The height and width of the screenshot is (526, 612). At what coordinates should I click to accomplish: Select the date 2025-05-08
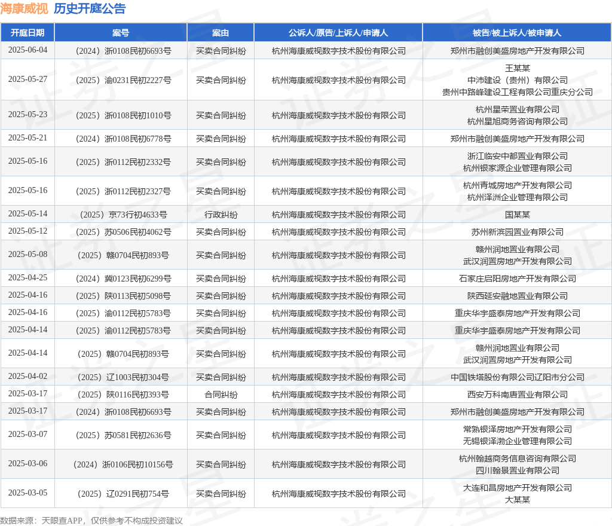click(27, 255)
